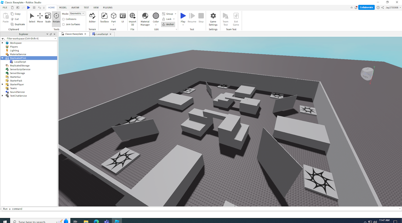
Task: Click the Run a command bar
Action: (200, 209)
